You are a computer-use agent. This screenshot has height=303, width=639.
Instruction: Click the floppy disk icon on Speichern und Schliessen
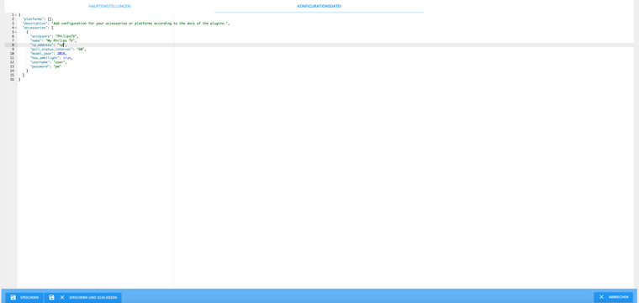[52, 297]
